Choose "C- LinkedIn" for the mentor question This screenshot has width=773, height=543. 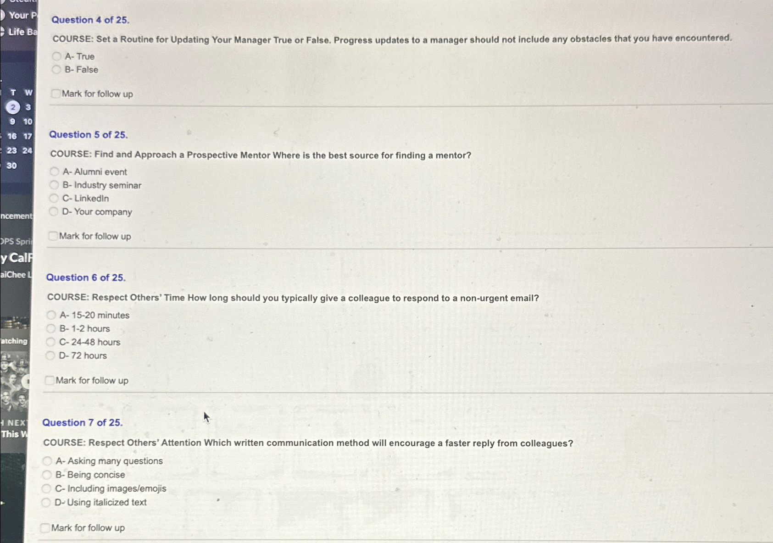(54, 199)
